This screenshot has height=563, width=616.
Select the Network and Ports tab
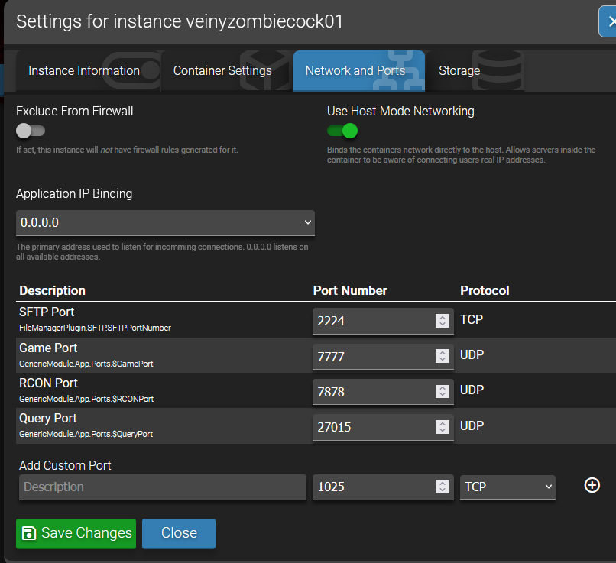point(355,71)
